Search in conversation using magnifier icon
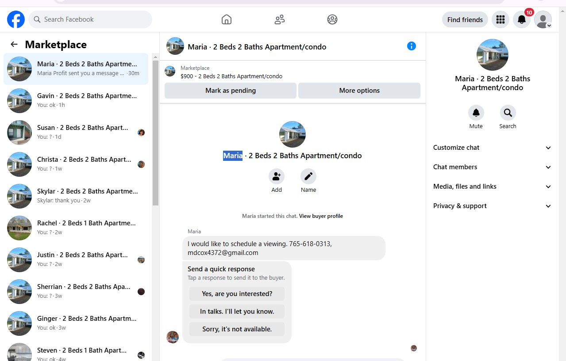Screen dimensions: 566x361 click(x=508, y=113)
